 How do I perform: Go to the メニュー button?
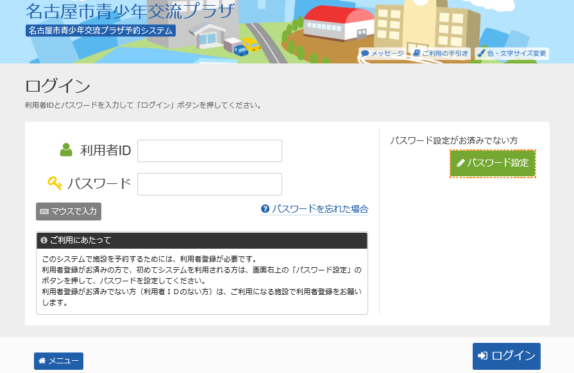point(58,361)
